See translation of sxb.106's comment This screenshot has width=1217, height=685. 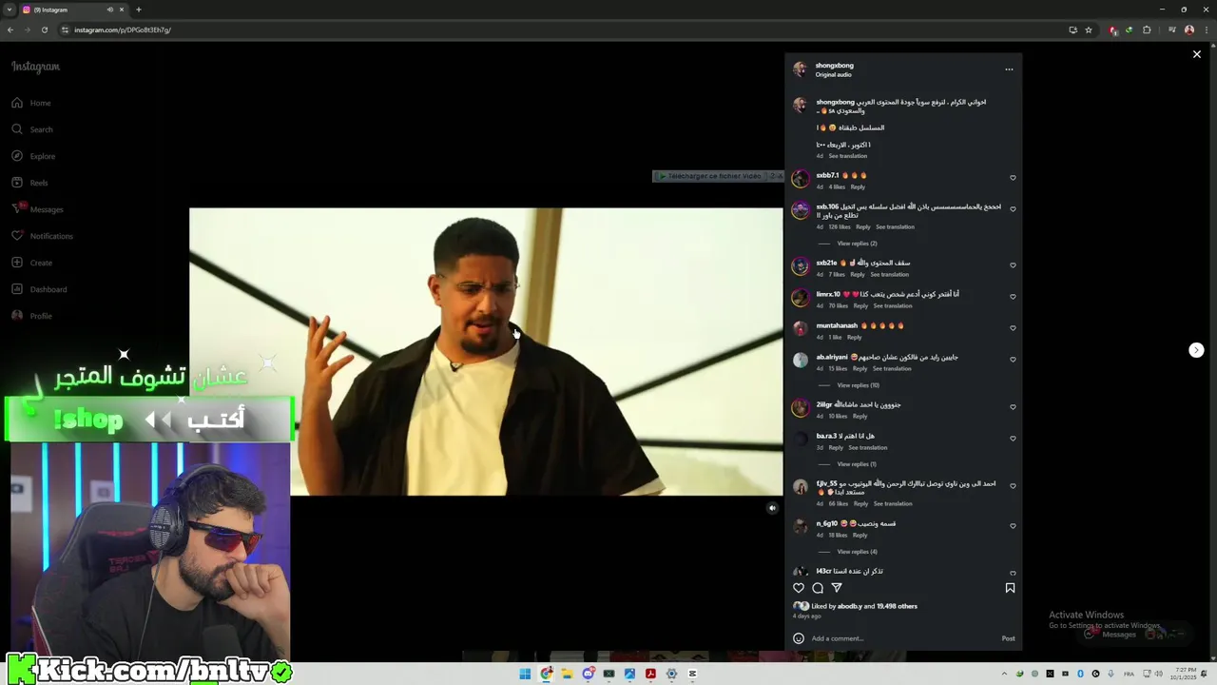click(x=895, y=227)
